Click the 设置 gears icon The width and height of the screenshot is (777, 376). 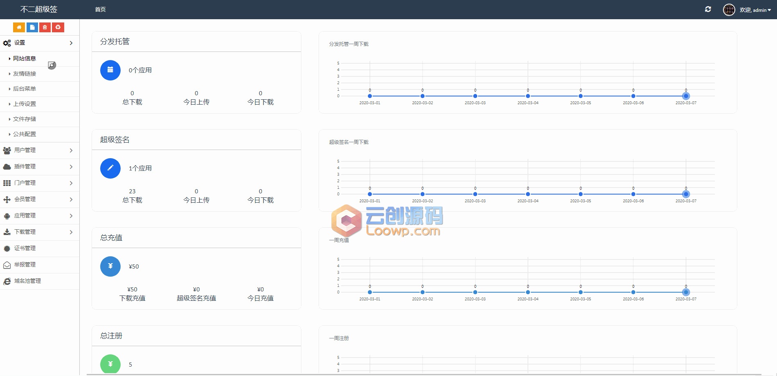tap(7, 43)
